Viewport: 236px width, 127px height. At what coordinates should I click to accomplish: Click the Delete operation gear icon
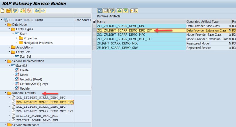(17, 75)
